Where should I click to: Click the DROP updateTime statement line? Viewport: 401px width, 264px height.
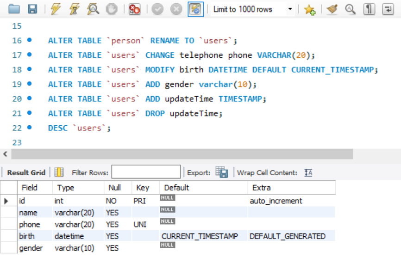[x=135, y=113]
